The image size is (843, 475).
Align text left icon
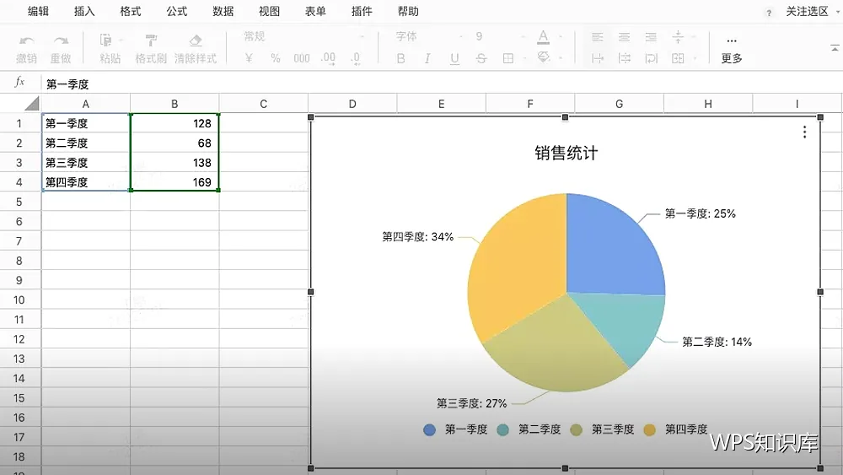pyautogui.click(x=598, y=37)
